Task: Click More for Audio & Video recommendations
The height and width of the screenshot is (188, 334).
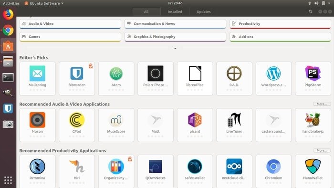Action: (322, 104)
